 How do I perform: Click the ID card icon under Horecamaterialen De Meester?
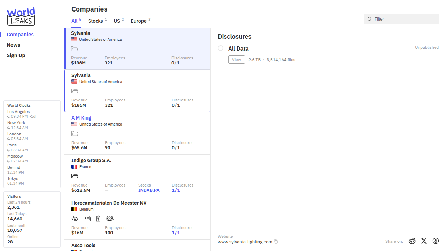pos(87,219)
